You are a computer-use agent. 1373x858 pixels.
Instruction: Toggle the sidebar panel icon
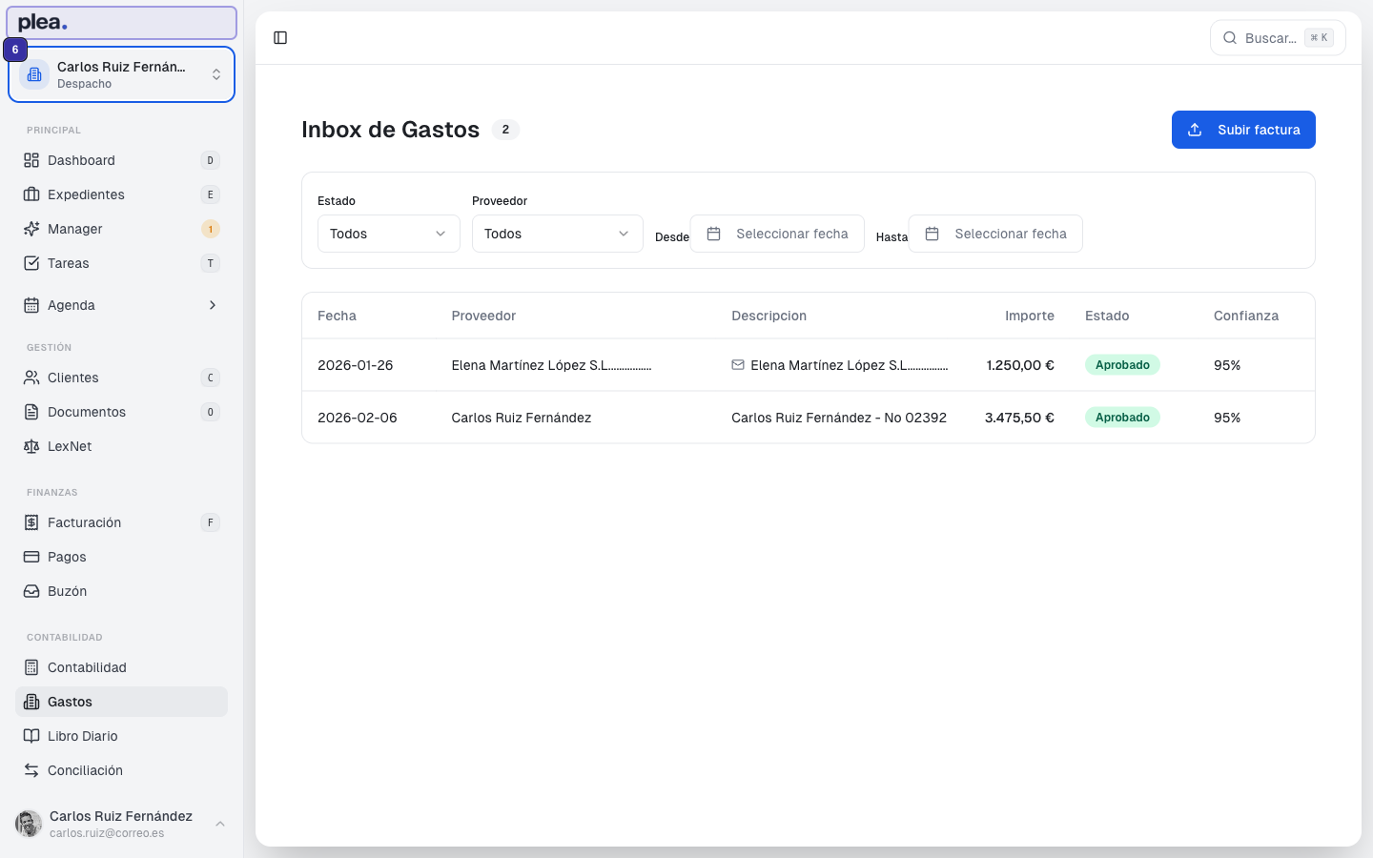pos(280,38)
